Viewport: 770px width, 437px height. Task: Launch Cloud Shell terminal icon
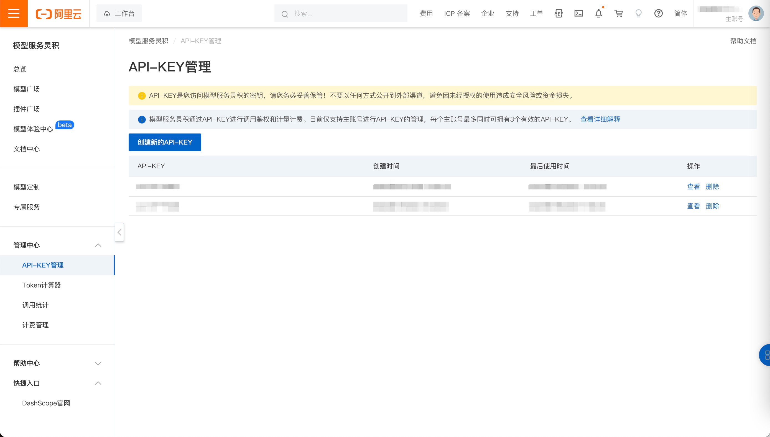[578, 14]
